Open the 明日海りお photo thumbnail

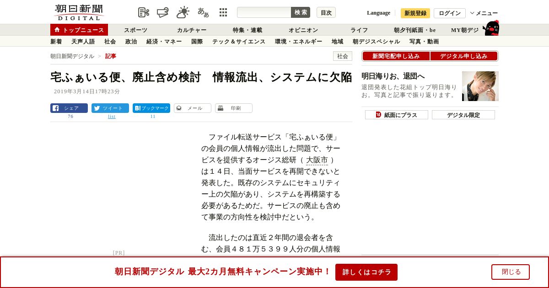480,86
